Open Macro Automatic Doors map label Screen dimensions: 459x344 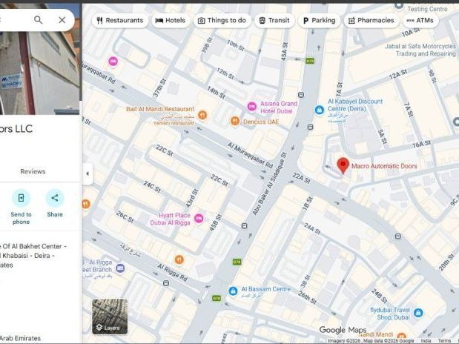coord(384,166)
